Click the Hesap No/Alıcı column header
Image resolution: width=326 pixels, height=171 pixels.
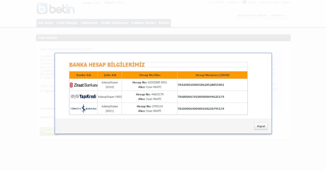point(150,75)
